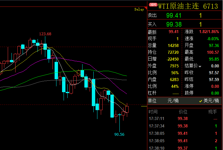Click the 最低 value 95.85

tap(214, 59)
